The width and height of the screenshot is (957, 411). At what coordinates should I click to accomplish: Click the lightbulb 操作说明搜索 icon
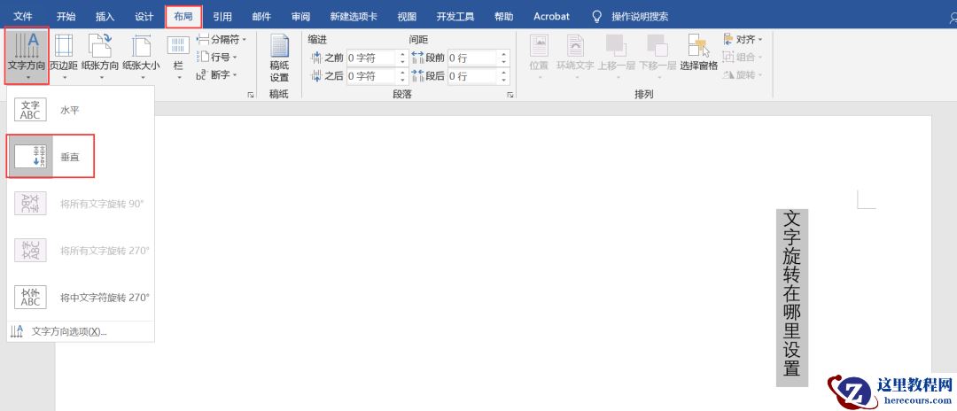(x=597, y=17)
